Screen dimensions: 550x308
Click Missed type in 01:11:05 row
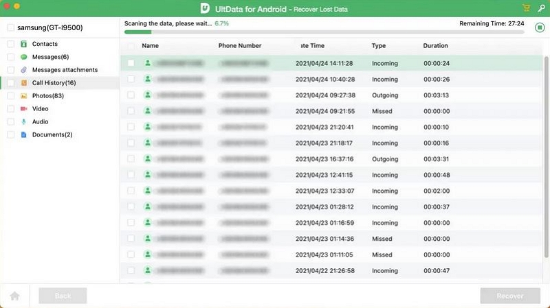(382, 254)
